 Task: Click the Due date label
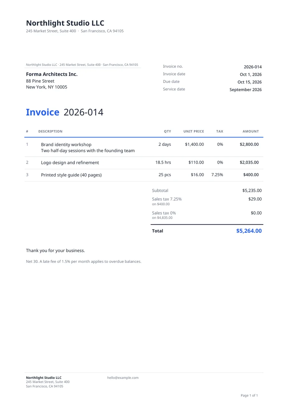pyautogui.click(x=171, y=82)
